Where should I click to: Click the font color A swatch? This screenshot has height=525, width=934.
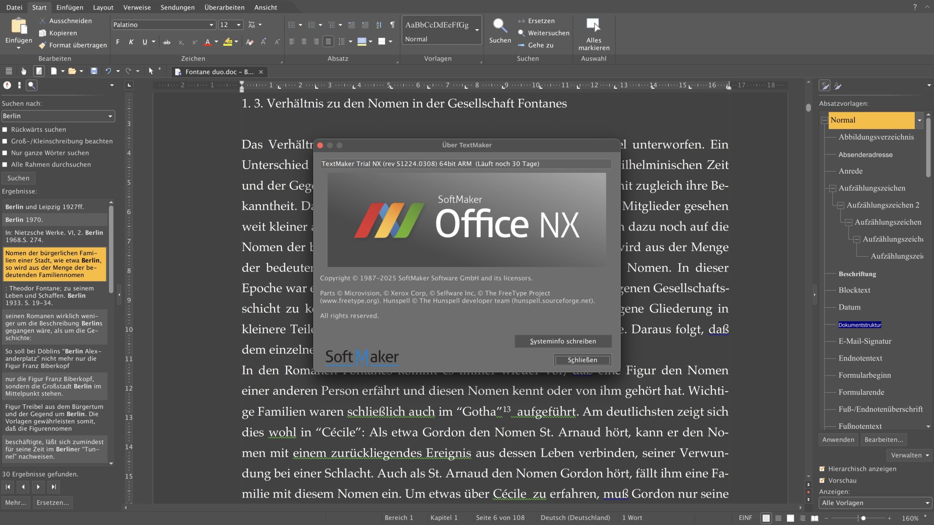(208, 42)
